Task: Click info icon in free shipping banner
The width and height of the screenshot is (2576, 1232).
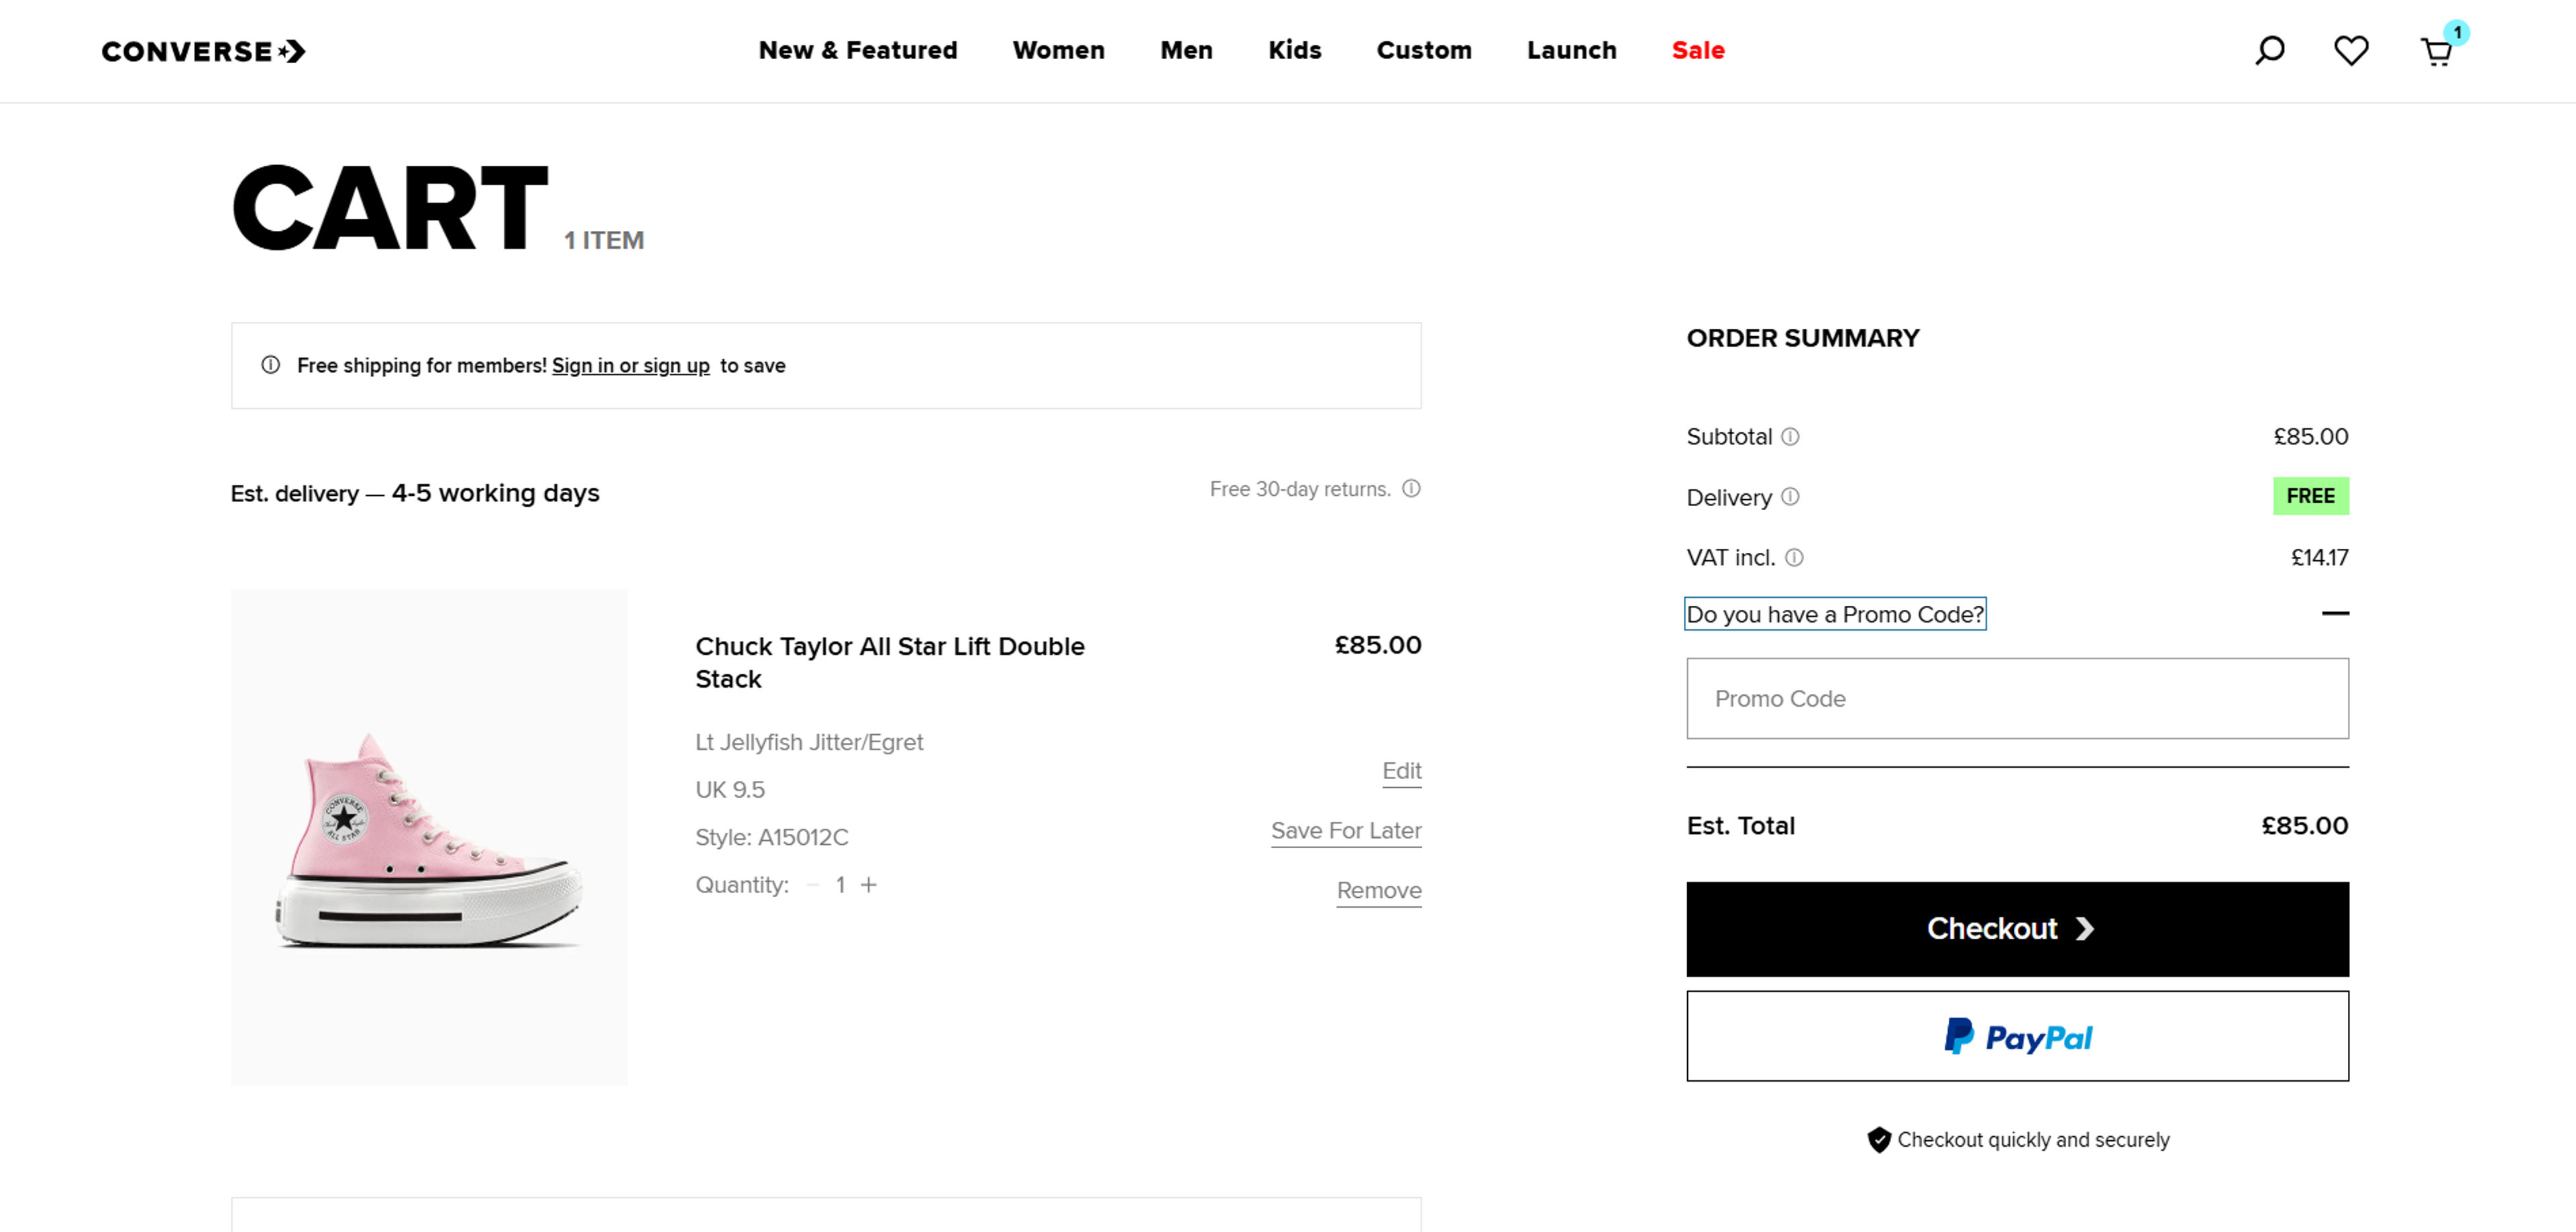Action: pyautogui.click(x=270, y=365)
